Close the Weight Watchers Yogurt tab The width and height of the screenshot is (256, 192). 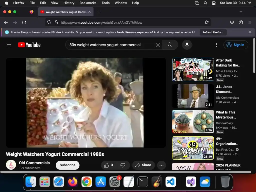click(89, 12)
